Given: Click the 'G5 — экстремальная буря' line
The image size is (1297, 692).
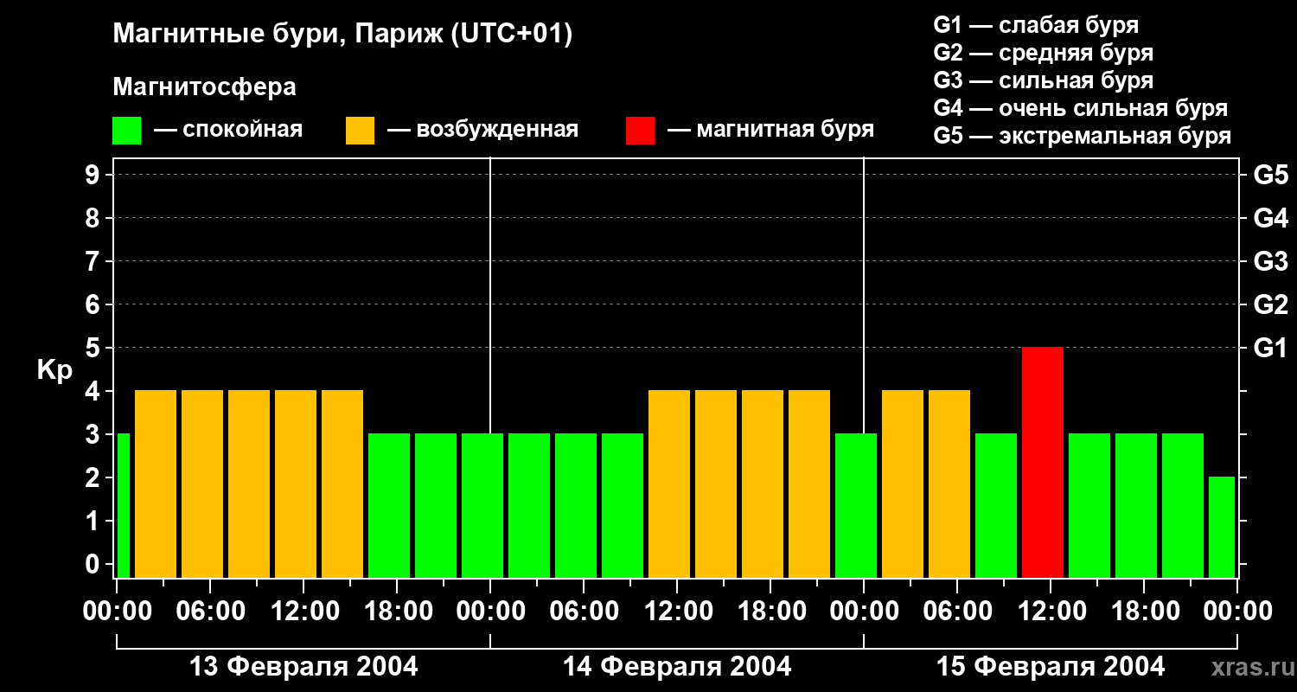Looking at the screenshot, I should 1083,136.
